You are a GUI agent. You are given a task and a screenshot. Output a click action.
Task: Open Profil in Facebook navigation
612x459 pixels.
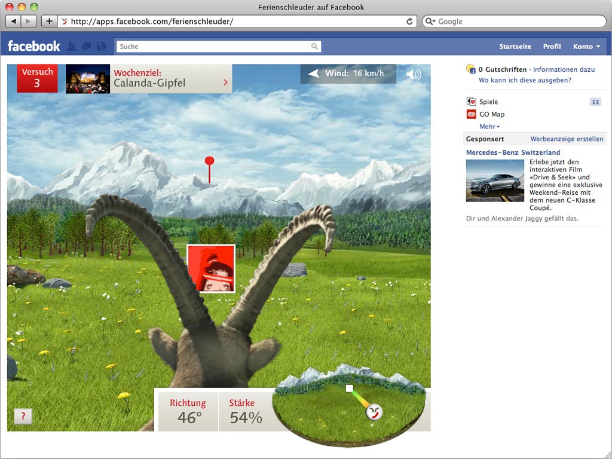(552, 47)
